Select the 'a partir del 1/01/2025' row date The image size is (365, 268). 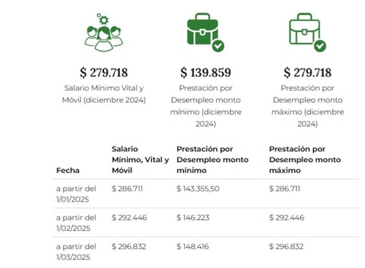pos(76,194)
